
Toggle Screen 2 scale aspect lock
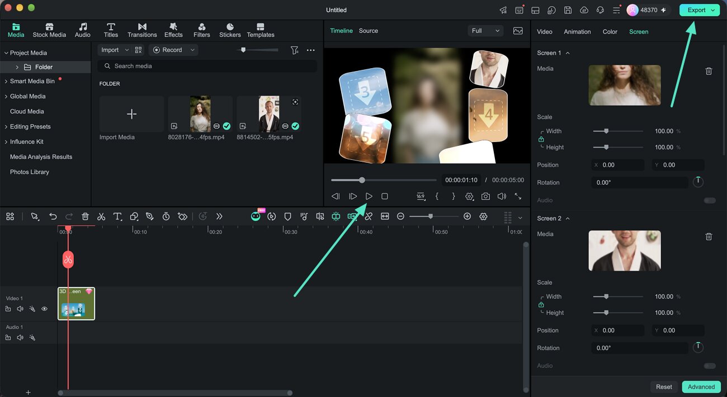541,305
